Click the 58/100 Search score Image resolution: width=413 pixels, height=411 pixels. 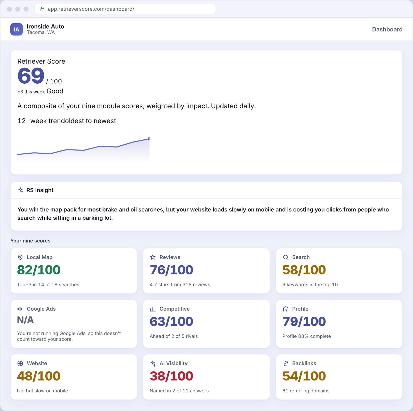pyautogui.click(x=304, y=270)
